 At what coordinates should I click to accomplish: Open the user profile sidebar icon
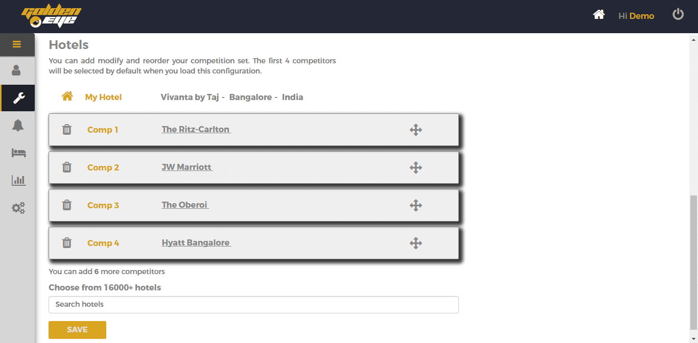coord(16,70)
